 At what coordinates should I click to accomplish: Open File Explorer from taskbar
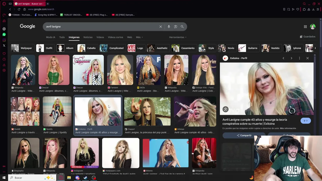(x=69, y=178)
